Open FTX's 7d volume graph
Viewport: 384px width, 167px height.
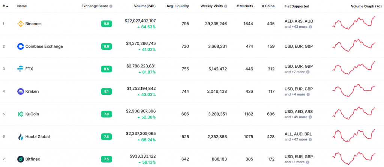(x=354, y=68)
